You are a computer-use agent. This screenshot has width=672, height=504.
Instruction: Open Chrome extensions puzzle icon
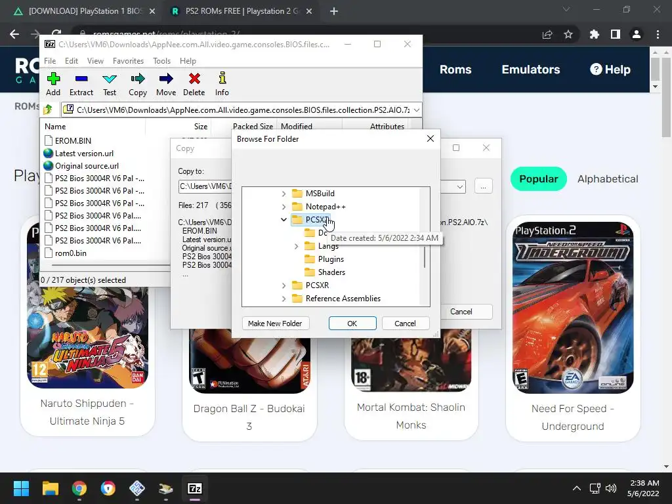click(594, 34)
